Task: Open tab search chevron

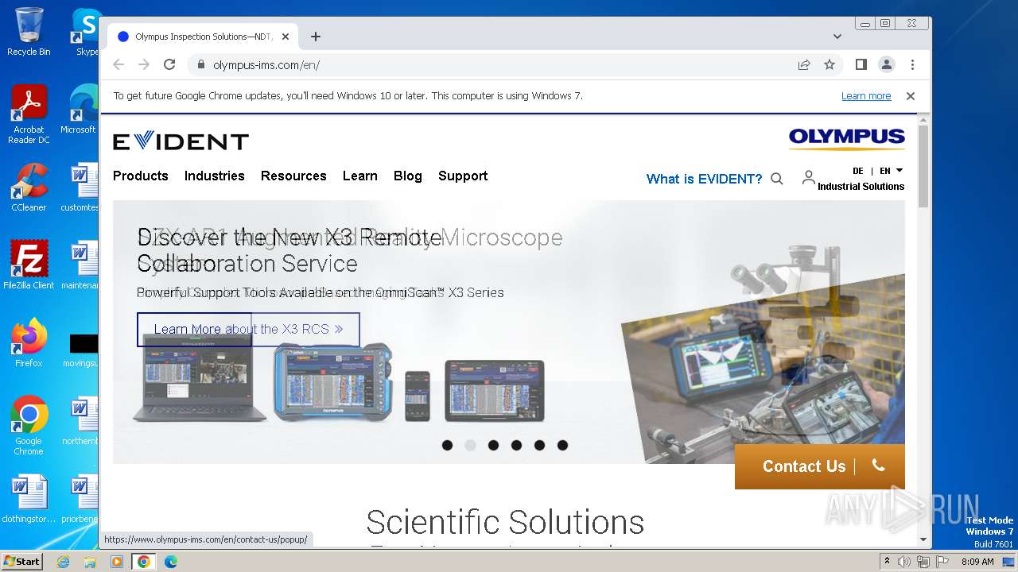Action: click(837, 37)
